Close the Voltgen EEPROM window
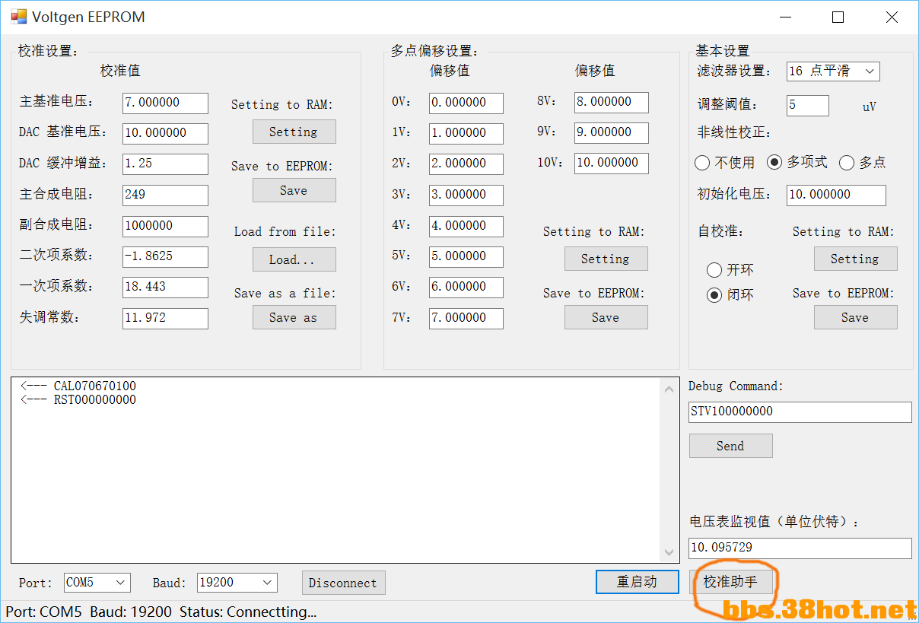 coord(892,17)
